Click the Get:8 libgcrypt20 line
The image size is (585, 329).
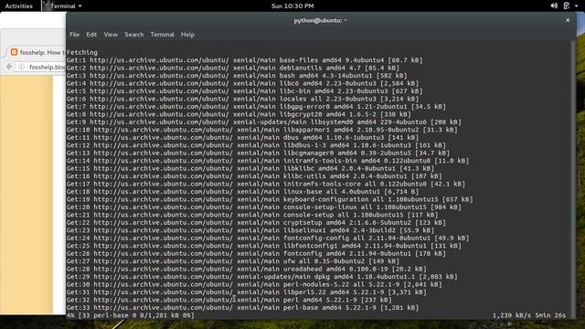pyautogui.click(x=239, y=114)
